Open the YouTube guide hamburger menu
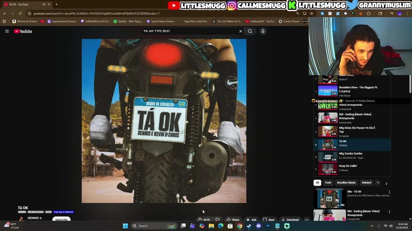Viewport: 412px width, 231px height. tap(7, 31)
